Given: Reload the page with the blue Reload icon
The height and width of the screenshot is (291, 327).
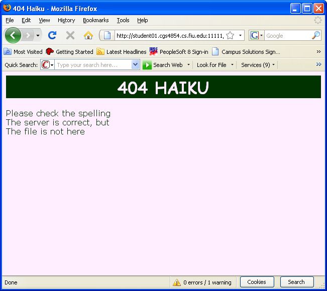Looking at the screenshot, I should click(x=52, y=35).
